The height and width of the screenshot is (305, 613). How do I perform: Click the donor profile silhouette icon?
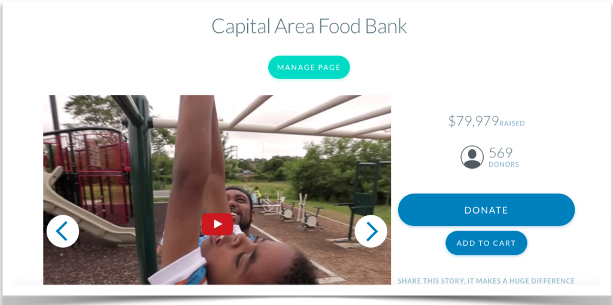click(x=472, y=157)
